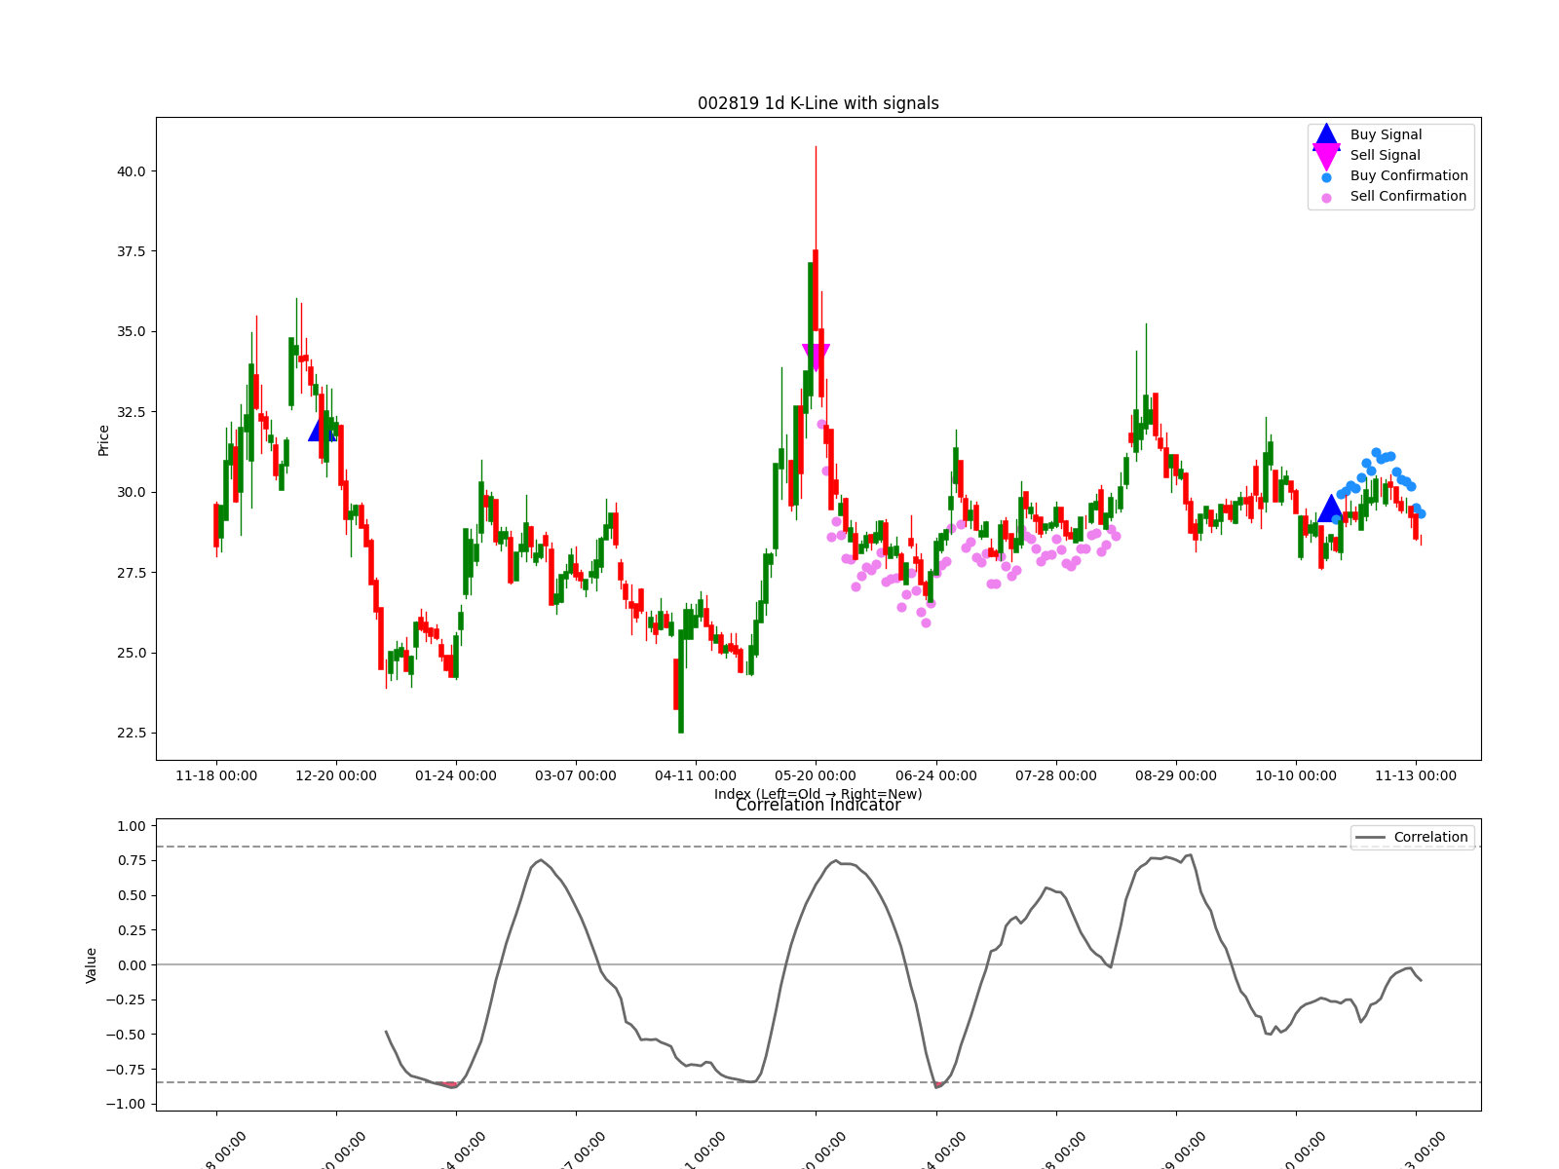Viewport: 1559px width, 1169px height.
Task: Click the '08-29 00:00' x-axis tick label
Action: (1175, 775)
